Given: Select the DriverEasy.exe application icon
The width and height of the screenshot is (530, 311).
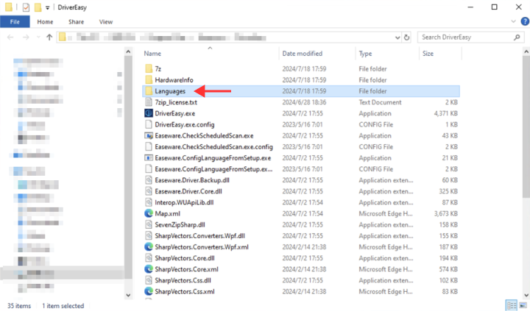Looking at the screenshot, I should click(x=149, y=113).
